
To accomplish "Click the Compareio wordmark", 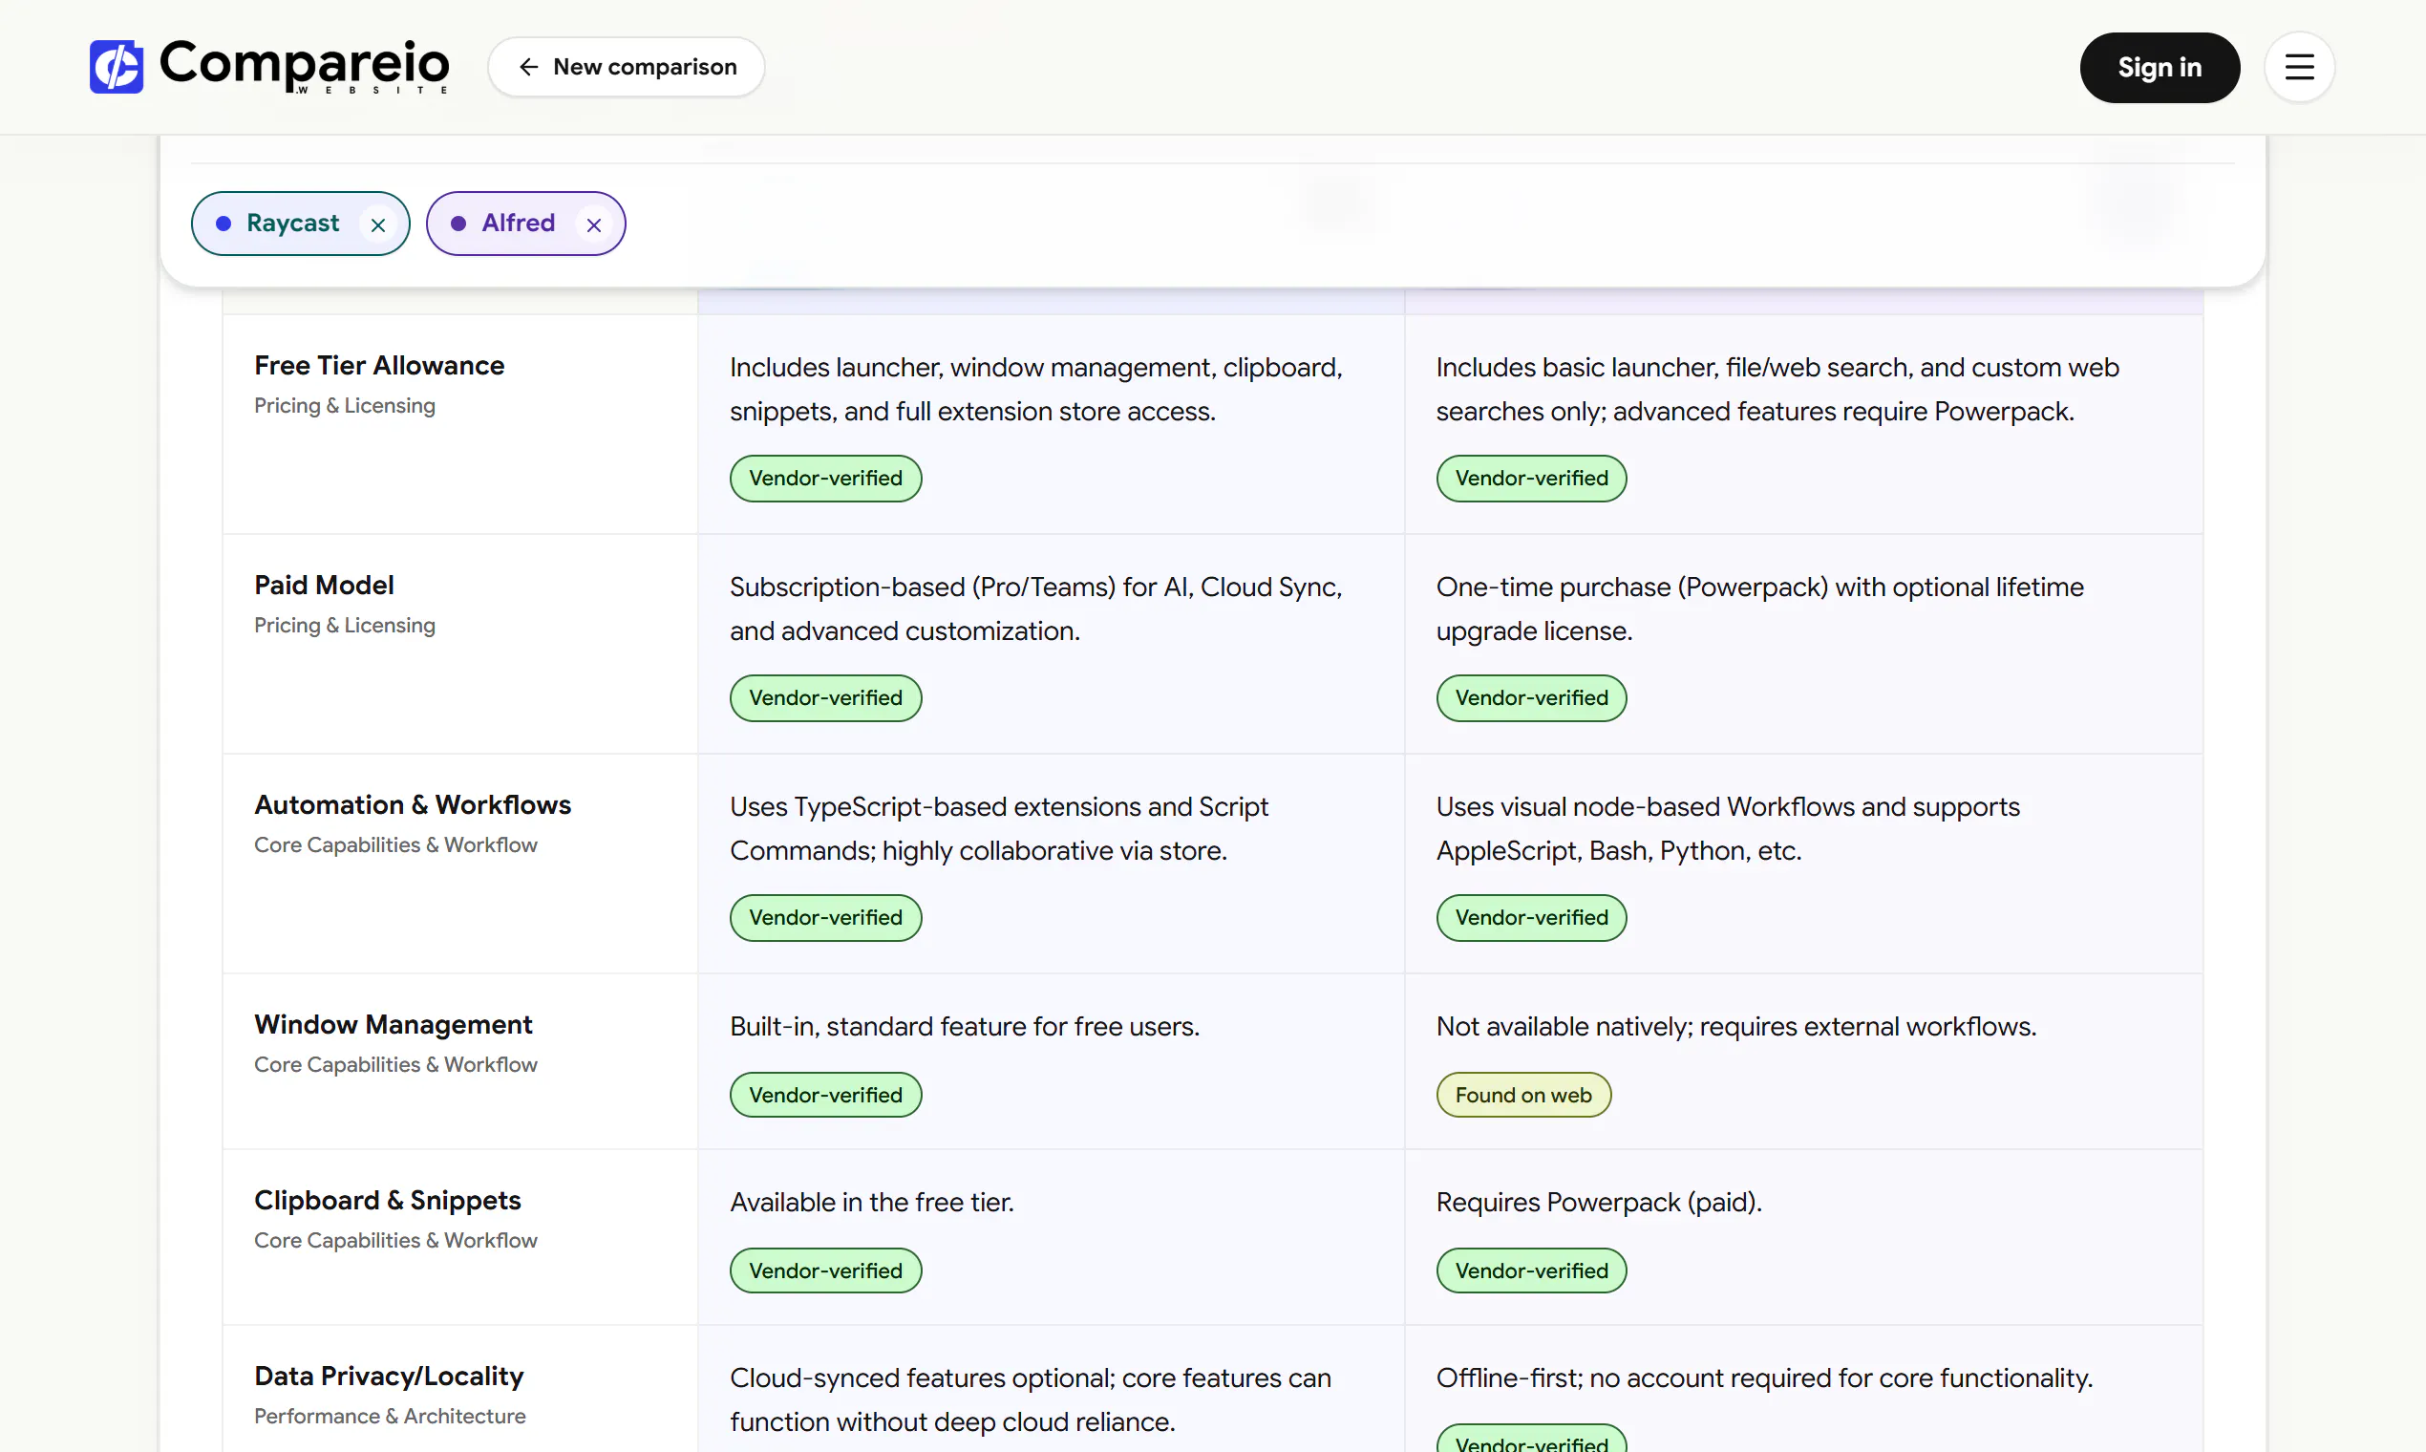I will 305,66.
